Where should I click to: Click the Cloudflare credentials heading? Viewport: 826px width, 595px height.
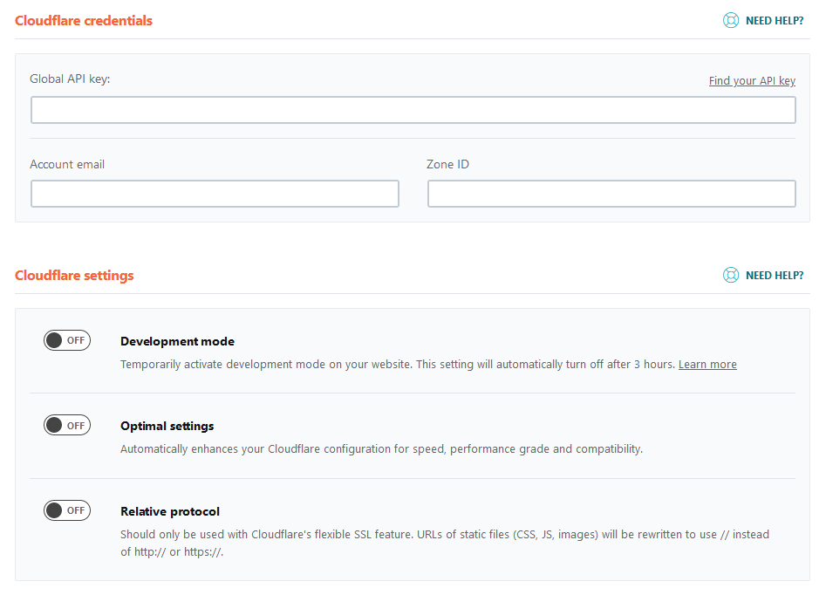(x=84, y=20)
